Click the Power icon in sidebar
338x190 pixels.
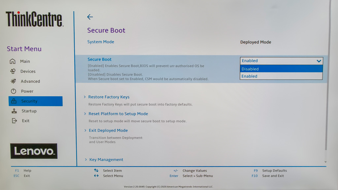[13, 91]
